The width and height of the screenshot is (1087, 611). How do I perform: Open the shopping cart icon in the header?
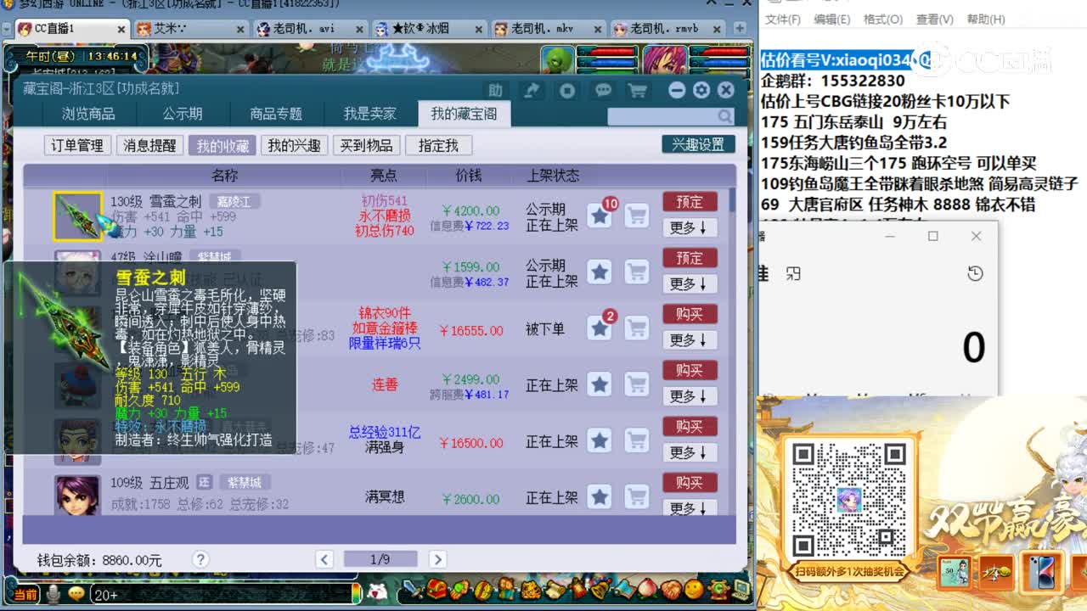click(x=637, y=90)
